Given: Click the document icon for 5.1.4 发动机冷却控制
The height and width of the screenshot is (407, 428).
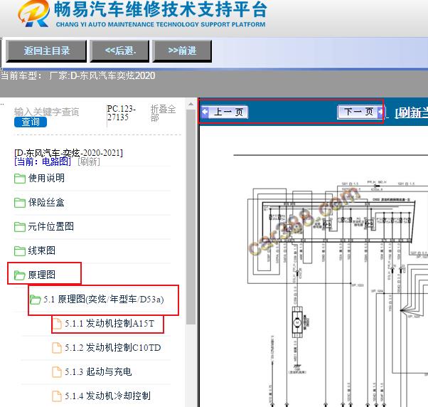Looking at the screenshot, I should (57, 396).
